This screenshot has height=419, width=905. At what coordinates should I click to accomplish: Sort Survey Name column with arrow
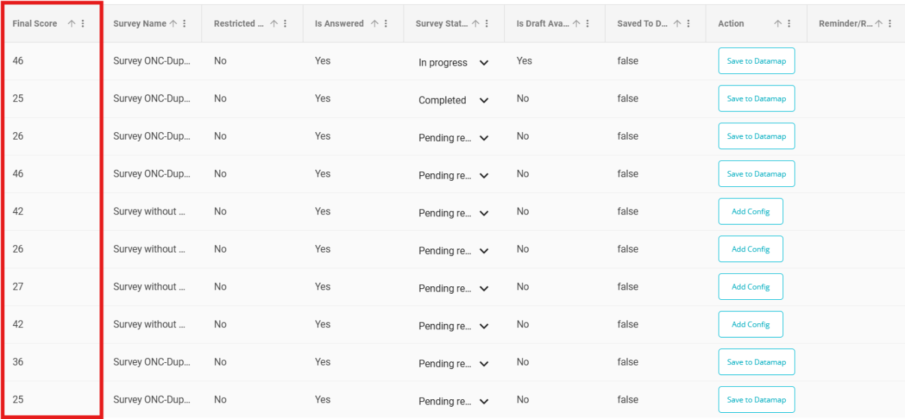(173, 23)
